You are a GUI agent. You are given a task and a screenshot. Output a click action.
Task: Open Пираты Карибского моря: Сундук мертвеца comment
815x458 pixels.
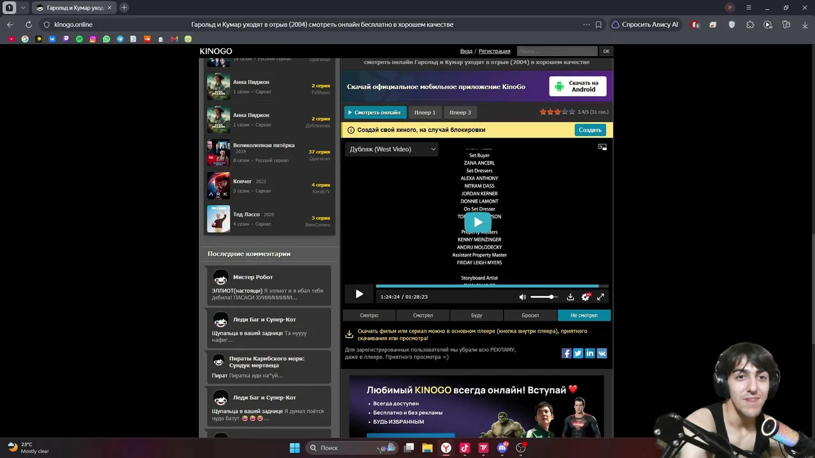pyautogui.click(x=268, y=367)
